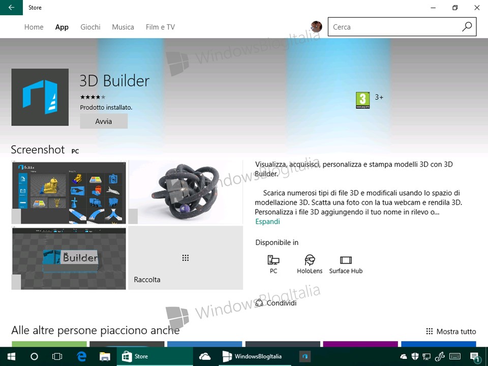Open the Raccolta collection tile
Viewport: 488px width, 366px height.
(186, 258)
